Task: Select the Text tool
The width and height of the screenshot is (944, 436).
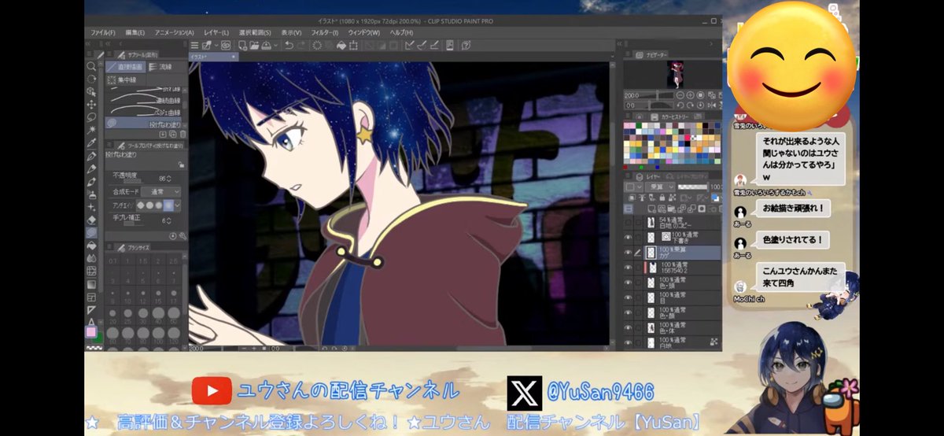Action: click(x=91, y=322)
